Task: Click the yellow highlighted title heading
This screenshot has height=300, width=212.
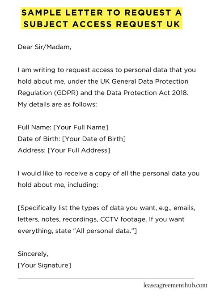Action: coord(102,18)
